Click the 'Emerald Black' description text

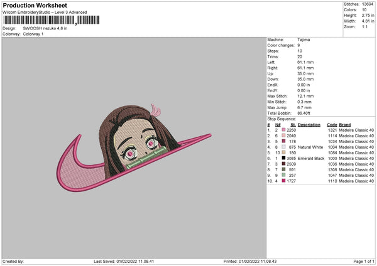click(311, 159)
